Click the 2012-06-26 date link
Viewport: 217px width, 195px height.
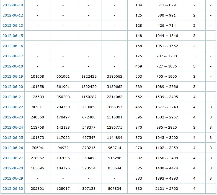coord(13,148)
